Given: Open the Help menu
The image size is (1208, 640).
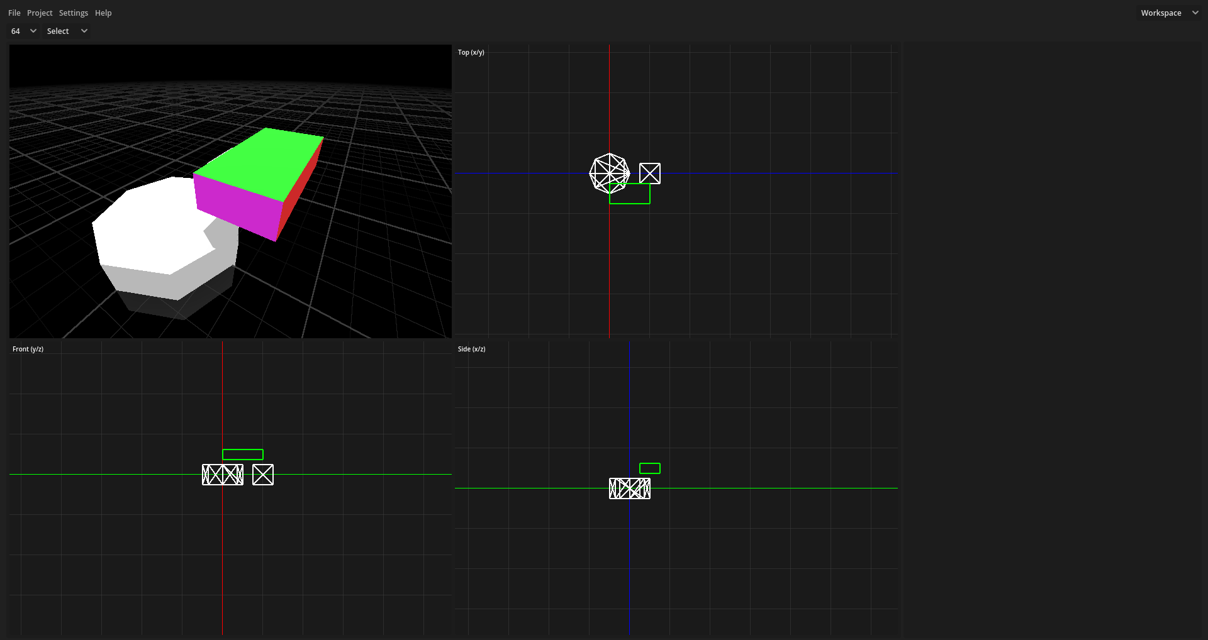Looking at the screenshot, I should 103,13.
